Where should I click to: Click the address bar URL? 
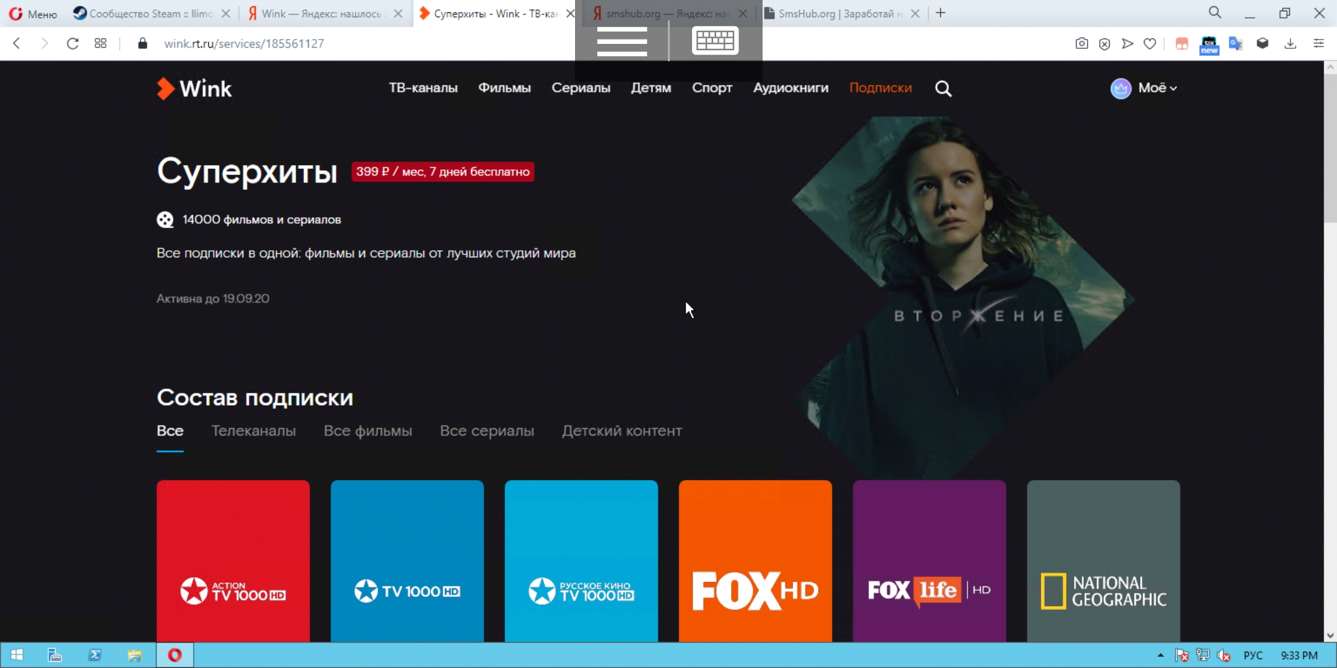[244, 43]
